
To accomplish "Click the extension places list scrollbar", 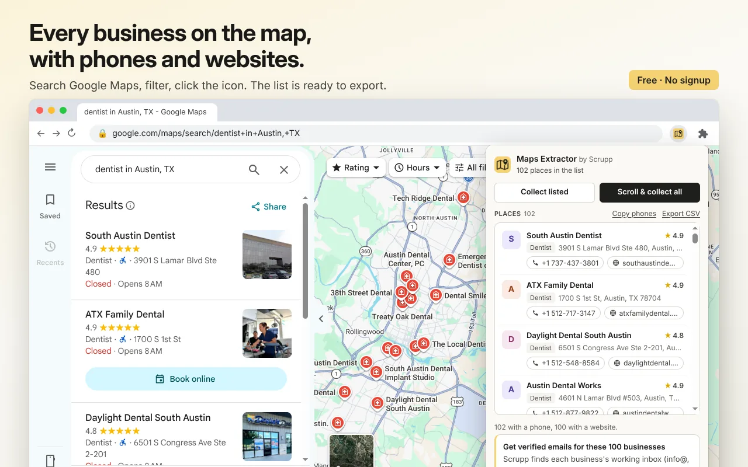I will (x=695, y=238).
